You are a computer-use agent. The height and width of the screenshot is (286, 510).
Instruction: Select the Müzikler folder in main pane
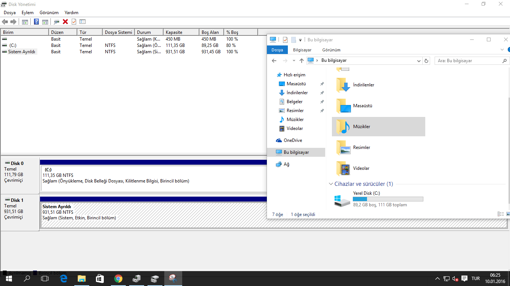[x=378, y=127]
